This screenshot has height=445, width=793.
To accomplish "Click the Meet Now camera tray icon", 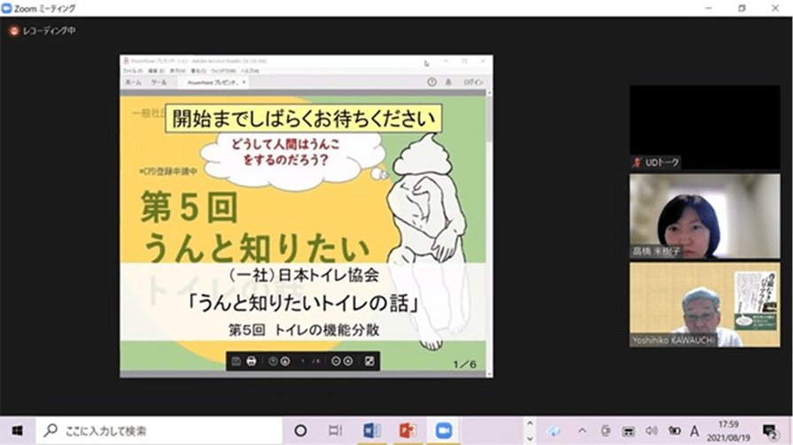I will click(605, 431).
